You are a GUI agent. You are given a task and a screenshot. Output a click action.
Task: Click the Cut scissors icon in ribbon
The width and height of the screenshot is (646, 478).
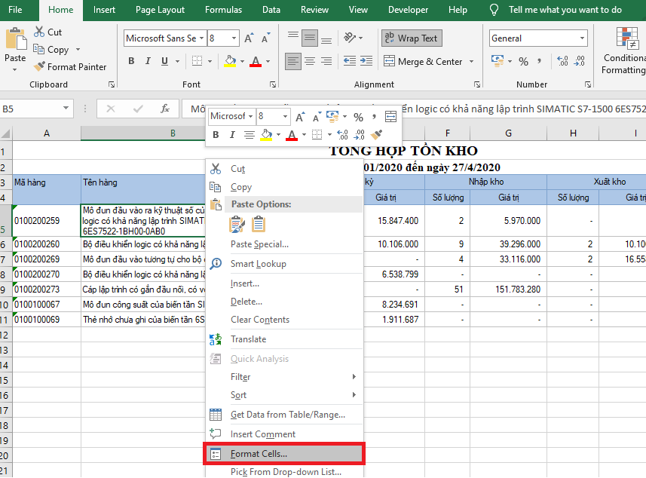click(x=39, y=32)
